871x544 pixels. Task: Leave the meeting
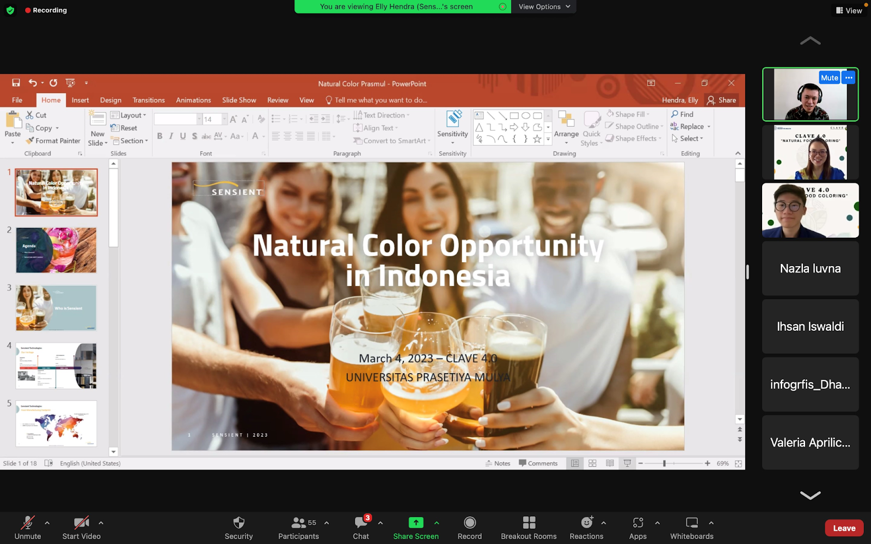click(x=844, y=528)
